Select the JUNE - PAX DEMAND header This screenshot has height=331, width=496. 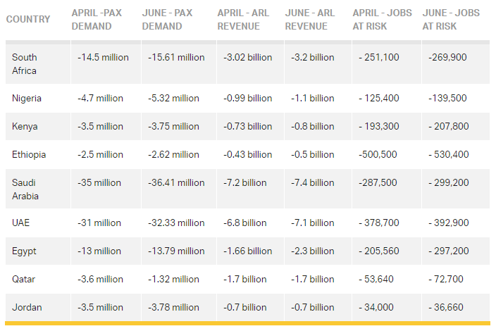pyautogui.click(x=167, y=20)
